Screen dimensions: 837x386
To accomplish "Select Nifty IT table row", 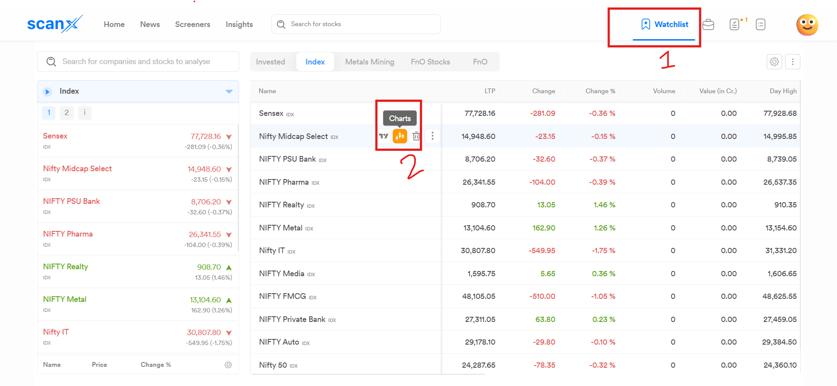I will 525,251.
